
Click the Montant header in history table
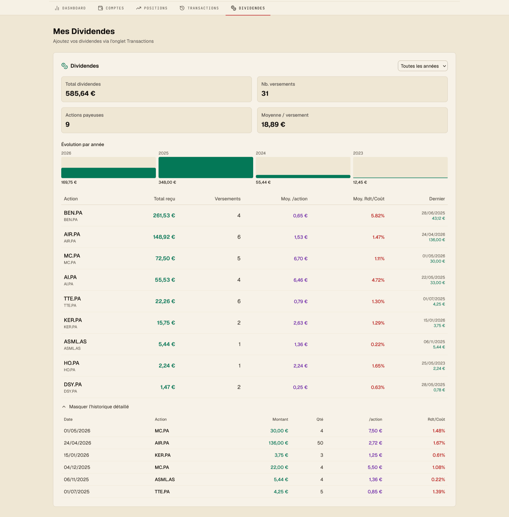280,419
